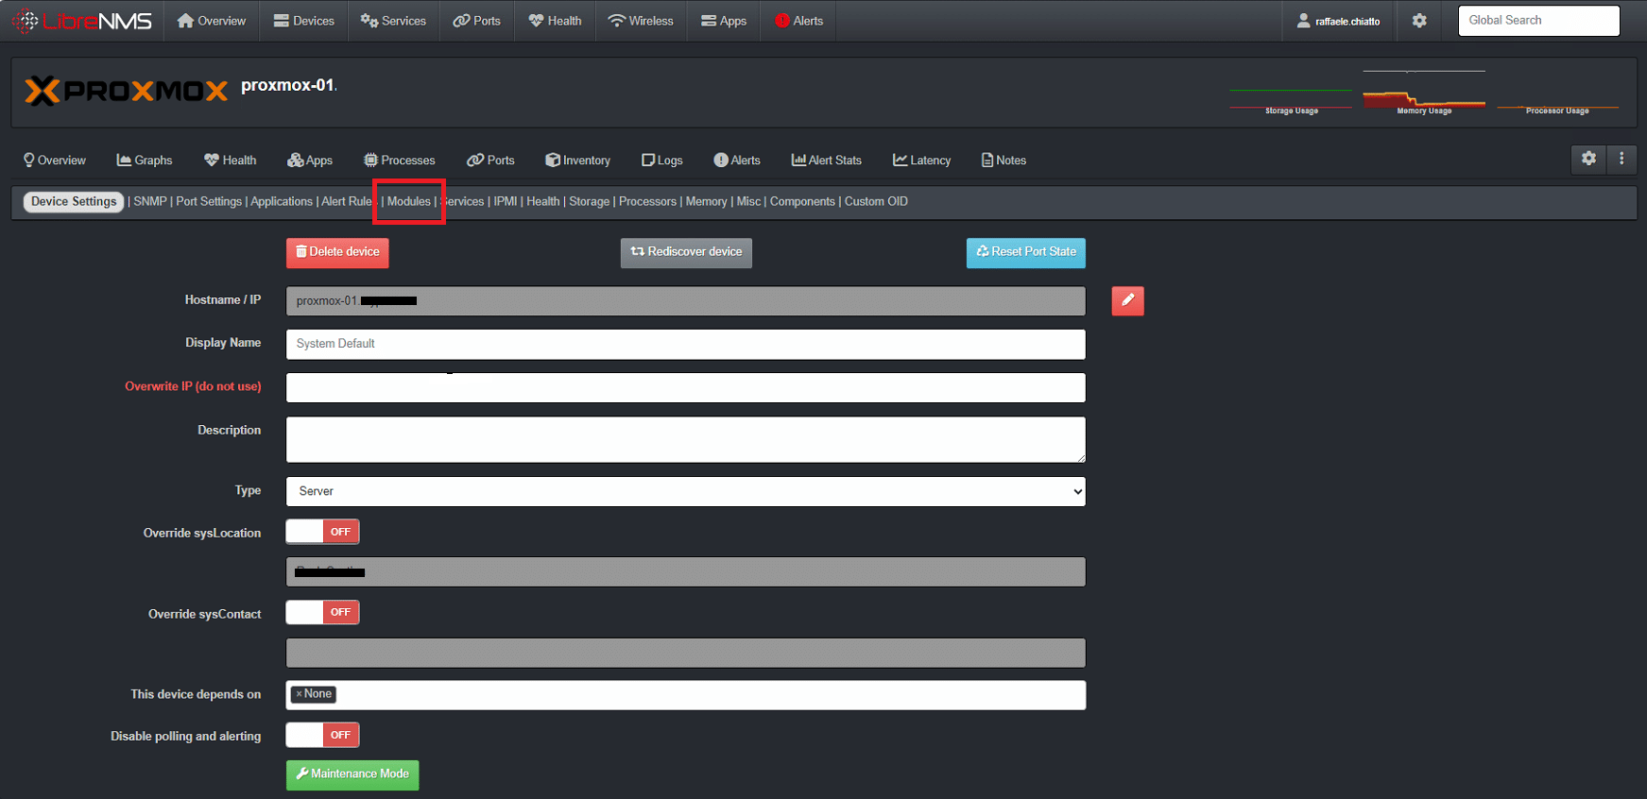Open raffaele.chiatto user menu
This screenshot has width=1647, height=799.
pyautogui.click(x=1339, y=21)
